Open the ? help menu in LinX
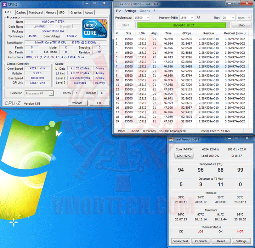The width and height of the screenshot is (255, 248). [x=154, y=11]
